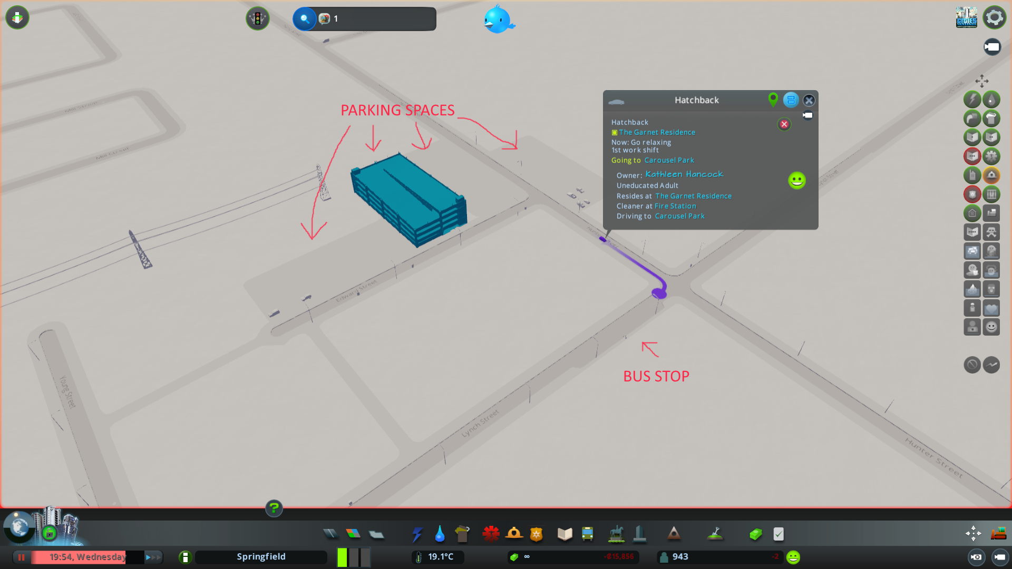This screenshot has width=1012, height=569.
Task: Pause the simulation
Action: point(21,557)
